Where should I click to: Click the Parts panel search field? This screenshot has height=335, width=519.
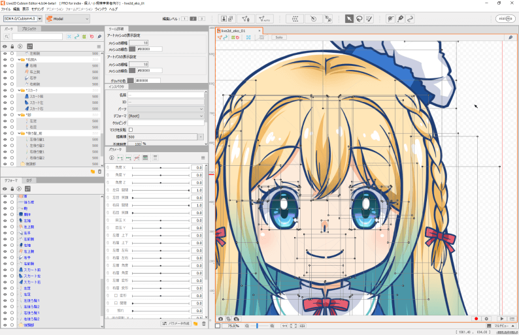coord(37,37)
